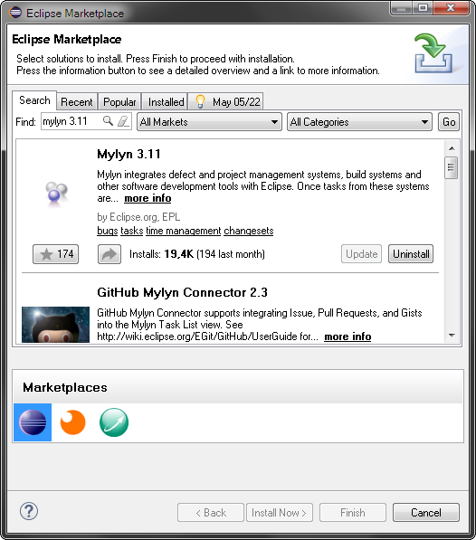Share Mylyn 3.11 using arrow icon

click(x=109, y=254)
